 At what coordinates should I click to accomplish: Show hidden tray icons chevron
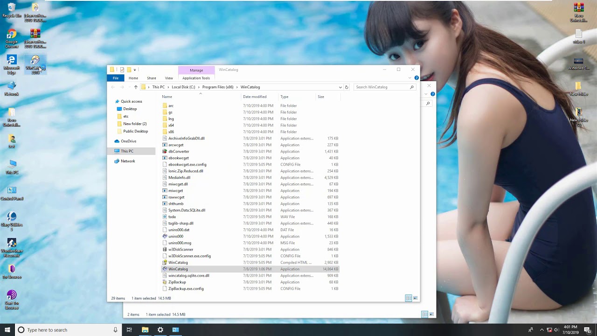(x=541, y=330)
